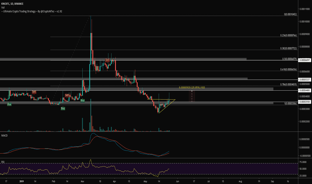This screenshot has height=184, width=312.
Task: Click the Apr label on time axis
Action: click(114, 181)
